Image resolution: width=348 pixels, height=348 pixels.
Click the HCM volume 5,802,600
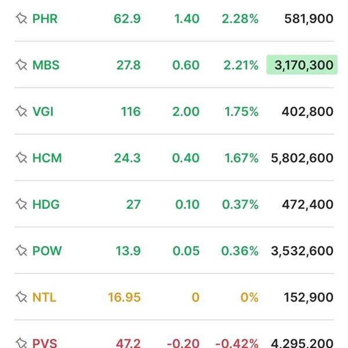coord(302,158)
